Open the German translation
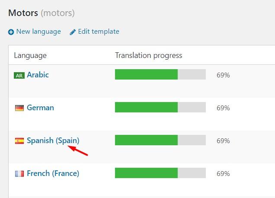Viewport: 275px width, 198px height. 40,108
